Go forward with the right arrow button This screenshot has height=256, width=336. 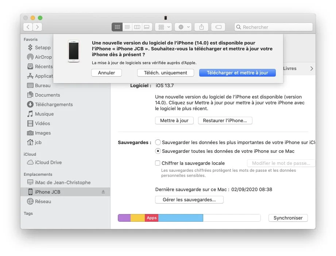pos(37,27)
